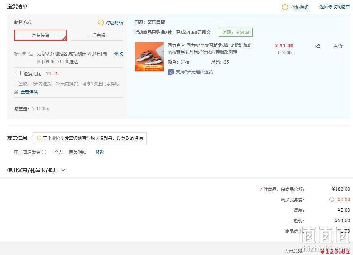This screenshot has width=353, height=255.
Task: Open the sneaker product thumbnail
Action: (149, 57)
